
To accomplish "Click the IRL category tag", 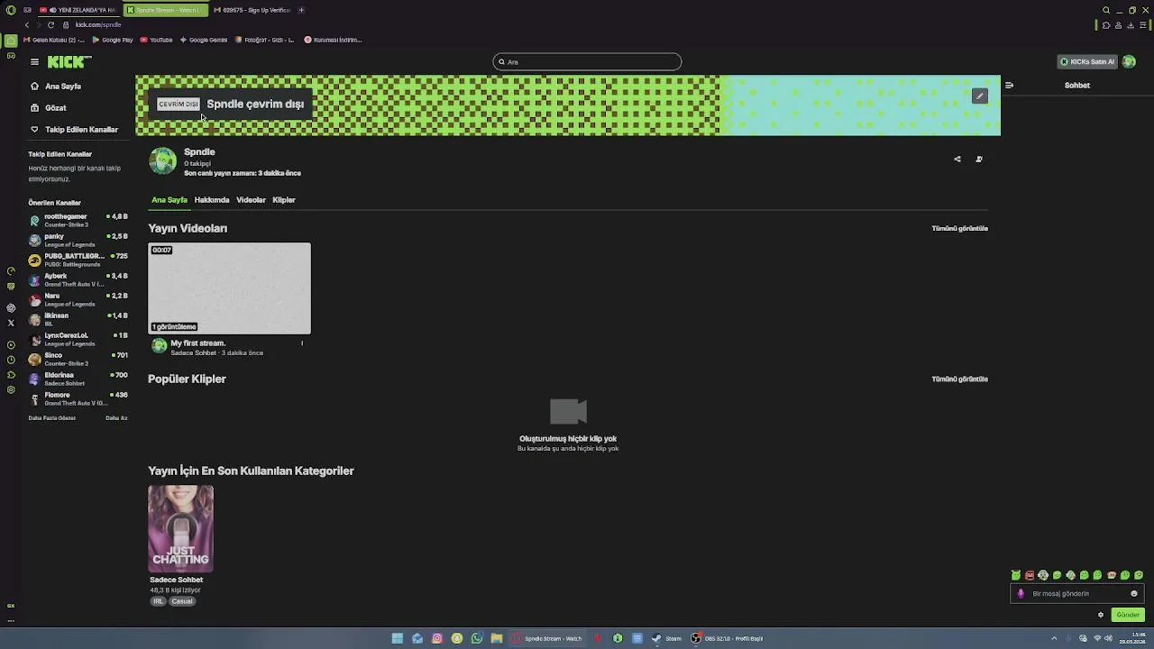I will point(158,601).
